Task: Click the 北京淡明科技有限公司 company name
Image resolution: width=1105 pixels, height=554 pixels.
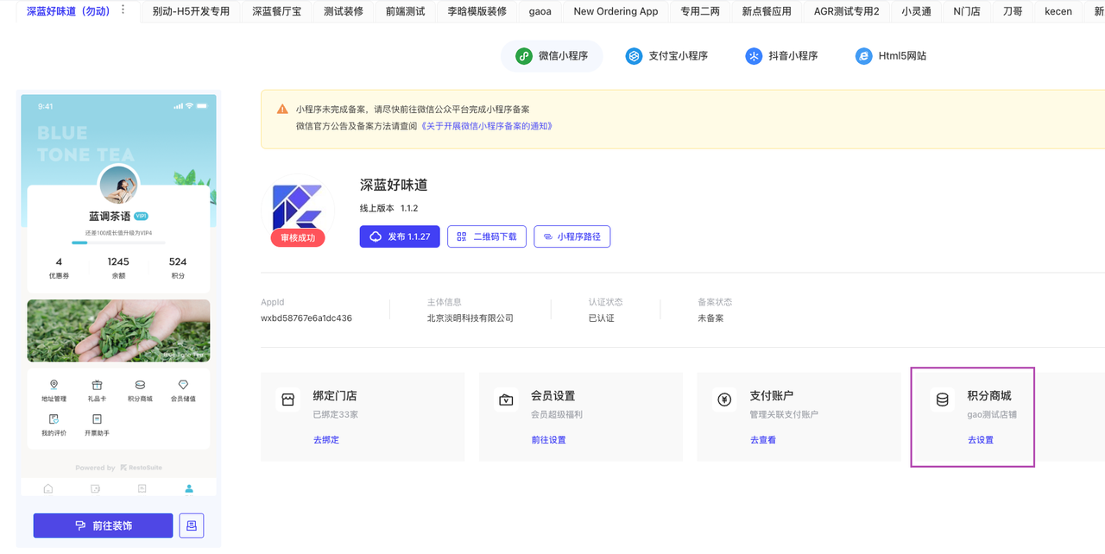Action: pos(470,318)
